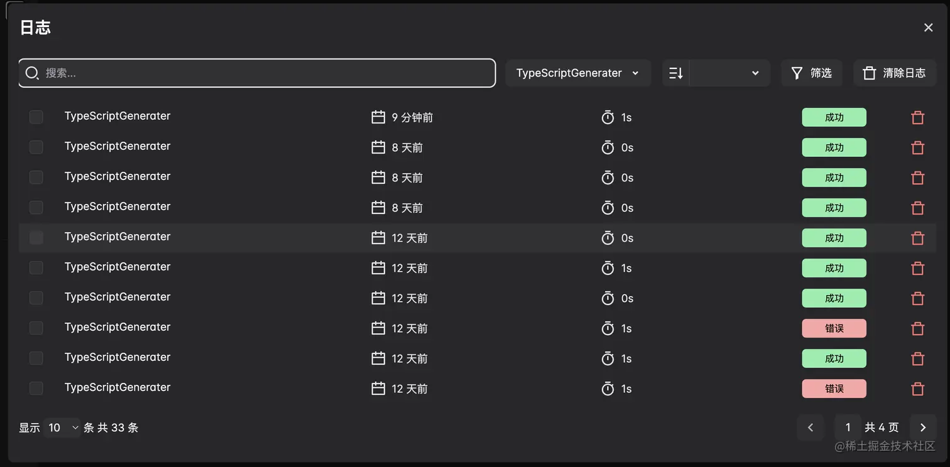Close the 日志 dialog

[928, 28]
